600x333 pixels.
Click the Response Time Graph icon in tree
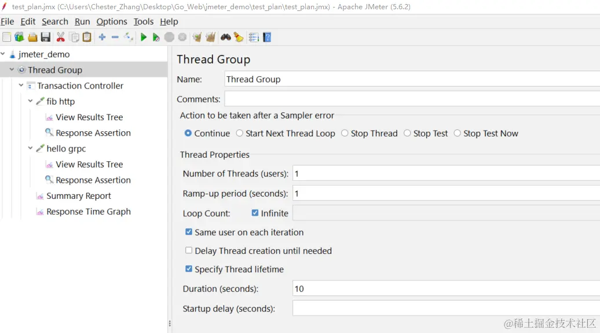pyautogui.click(x=40, y=212)
